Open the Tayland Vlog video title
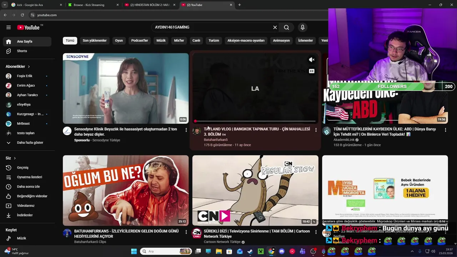The width and height of the screenshot is (457, 257). point(257,132)
